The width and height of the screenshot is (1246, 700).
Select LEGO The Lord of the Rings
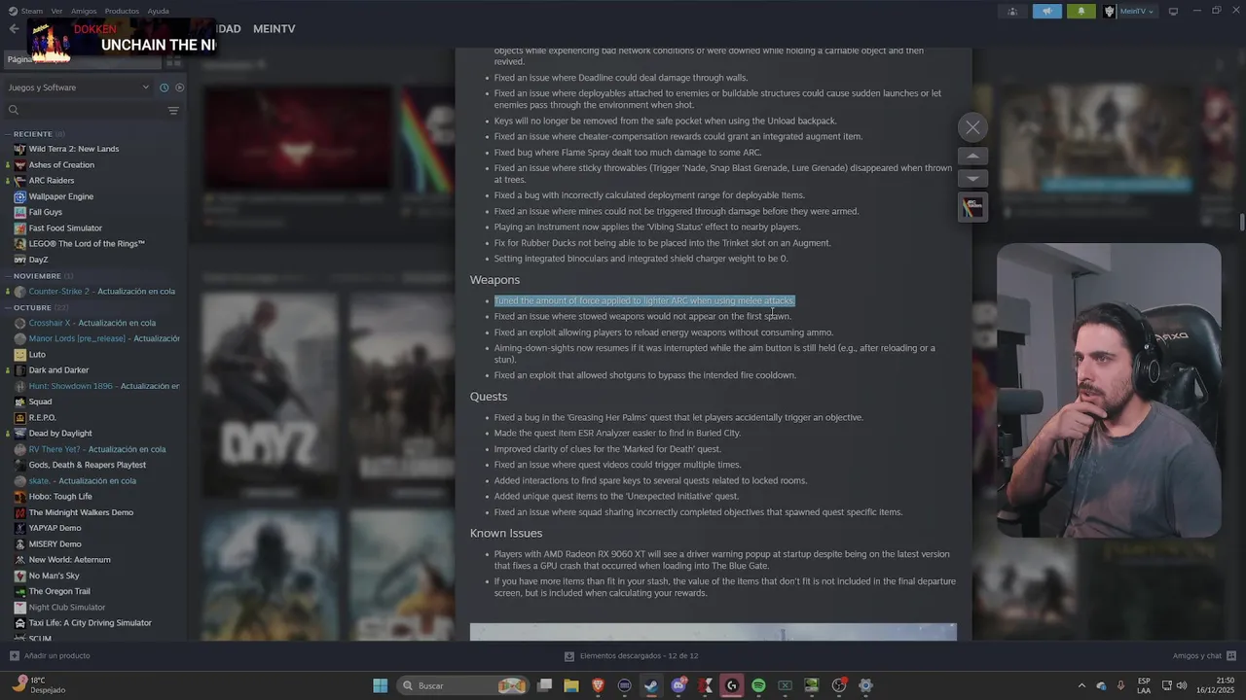(x=87, y=244)
